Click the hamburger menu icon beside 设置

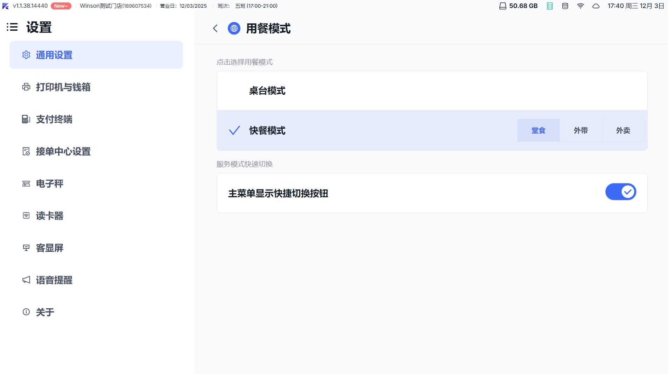click(12, 27)
